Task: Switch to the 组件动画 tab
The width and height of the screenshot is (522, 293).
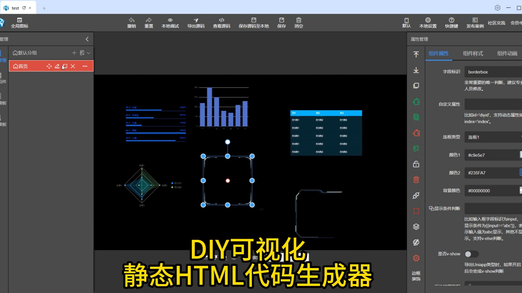Action: point(507,53)
